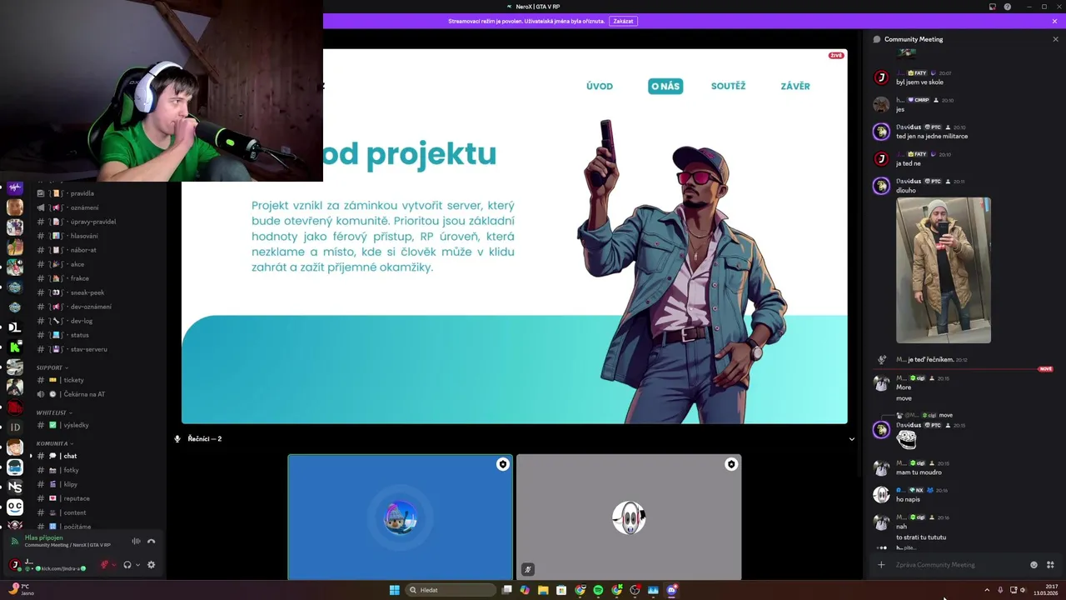1066x600 pixels.
Task: Open Spotify from the taskbar
Action: [598, 590]
